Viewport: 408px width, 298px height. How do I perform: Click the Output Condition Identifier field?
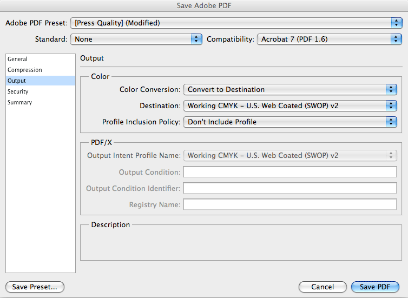pos(290,188)
